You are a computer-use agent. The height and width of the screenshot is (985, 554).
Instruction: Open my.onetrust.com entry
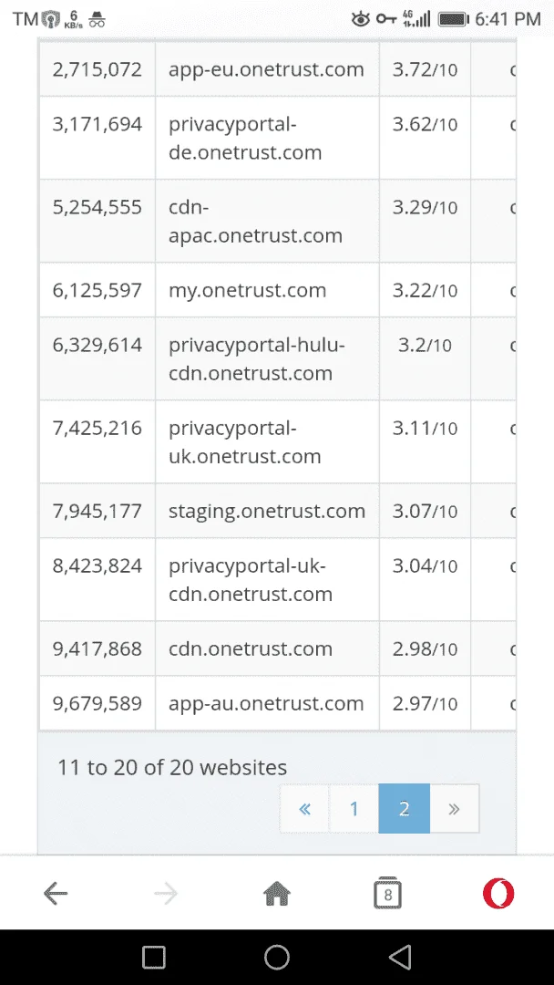coord(247,290)
